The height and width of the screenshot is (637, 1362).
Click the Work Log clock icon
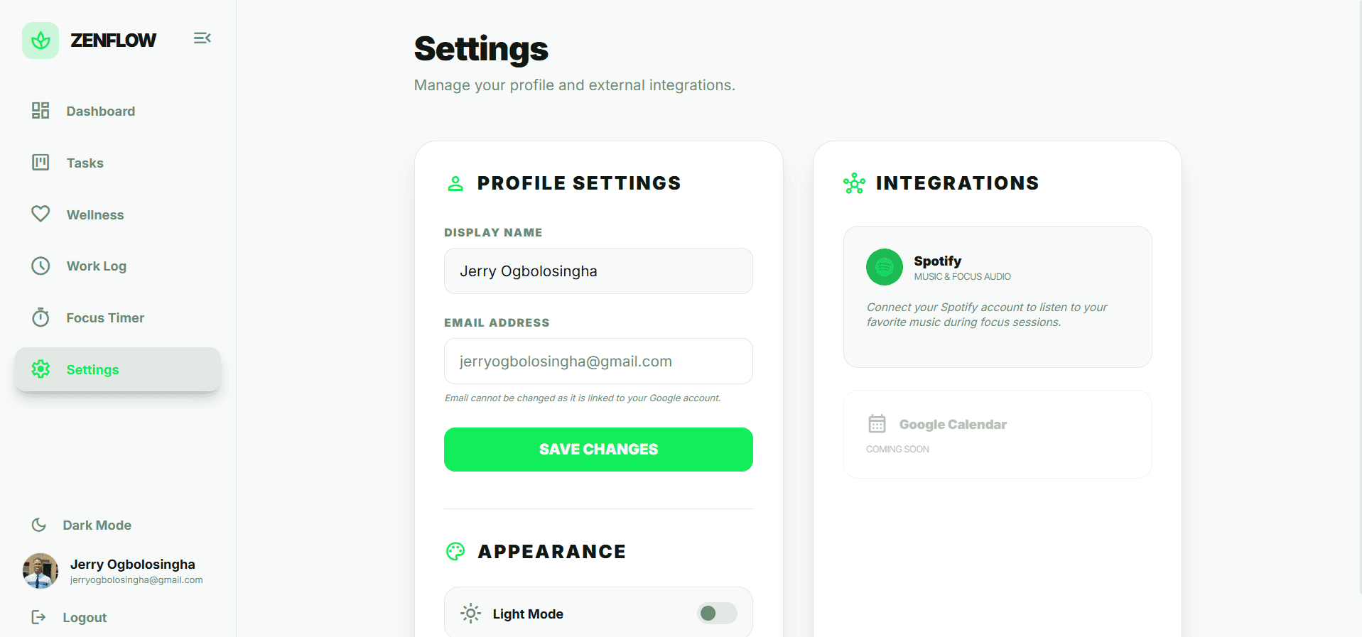coord(40,266)
